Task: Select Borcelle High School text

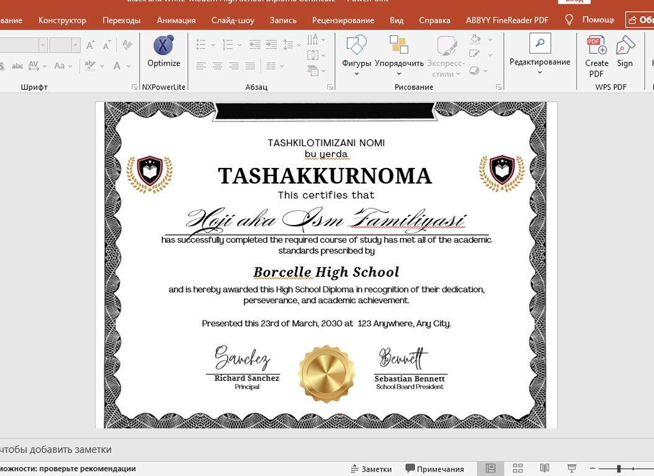Action: [326, 272]
